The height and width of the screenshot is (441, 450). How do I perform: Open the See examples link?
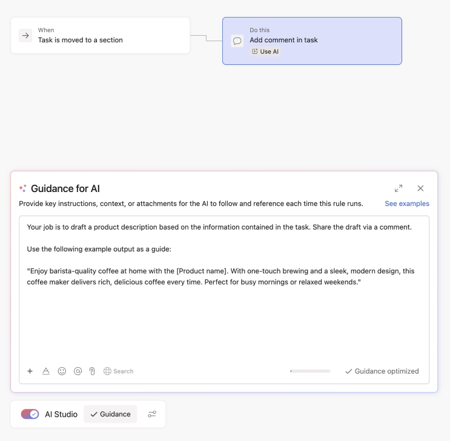(x=406, y=204)
